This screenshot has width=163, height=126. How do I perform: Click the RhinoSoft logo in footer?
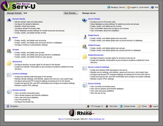click(82, 112)
